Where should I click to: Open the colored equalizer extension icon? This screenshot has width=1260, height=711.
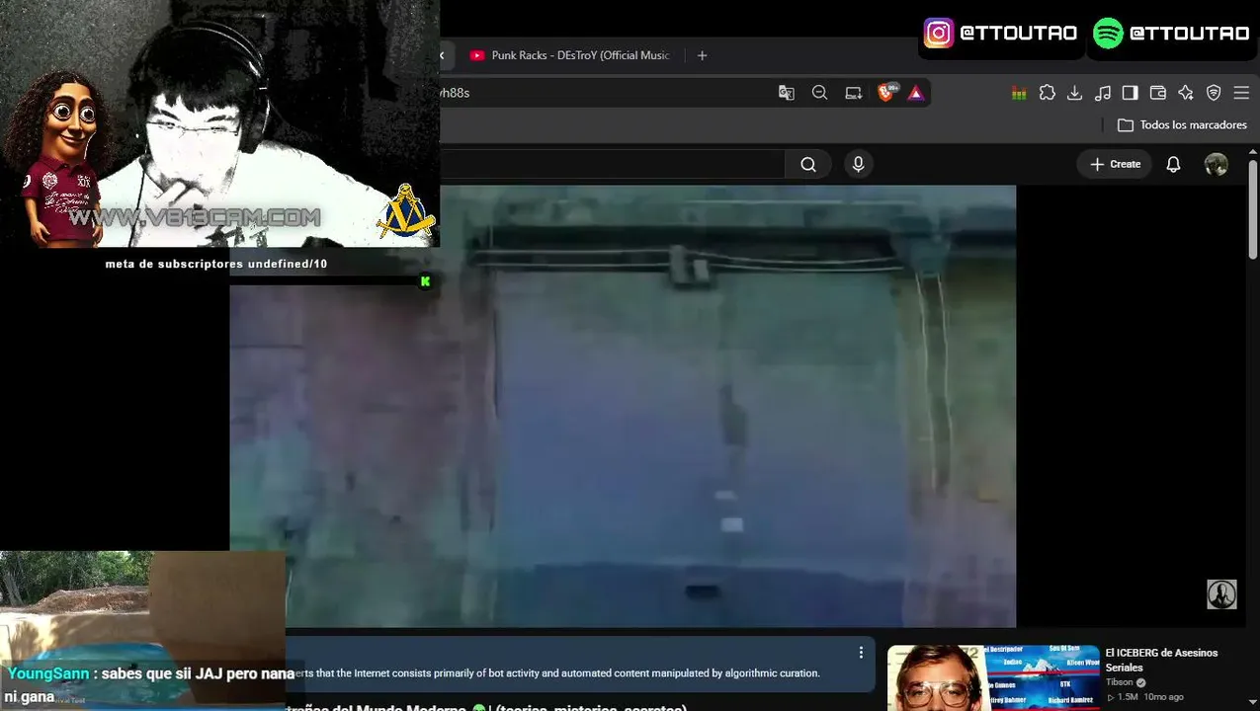[1019, 93]
